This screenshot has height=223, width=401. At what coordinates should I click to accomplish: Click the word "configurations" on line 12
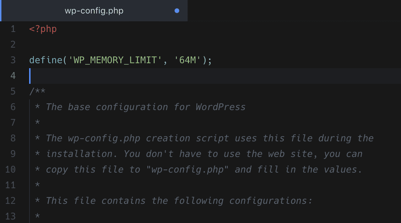coord(270,201)
